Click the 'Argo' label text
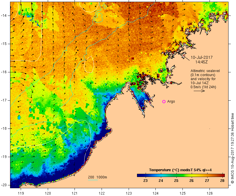The height and width of the screenshot is (196, 236). coord(171,101)
